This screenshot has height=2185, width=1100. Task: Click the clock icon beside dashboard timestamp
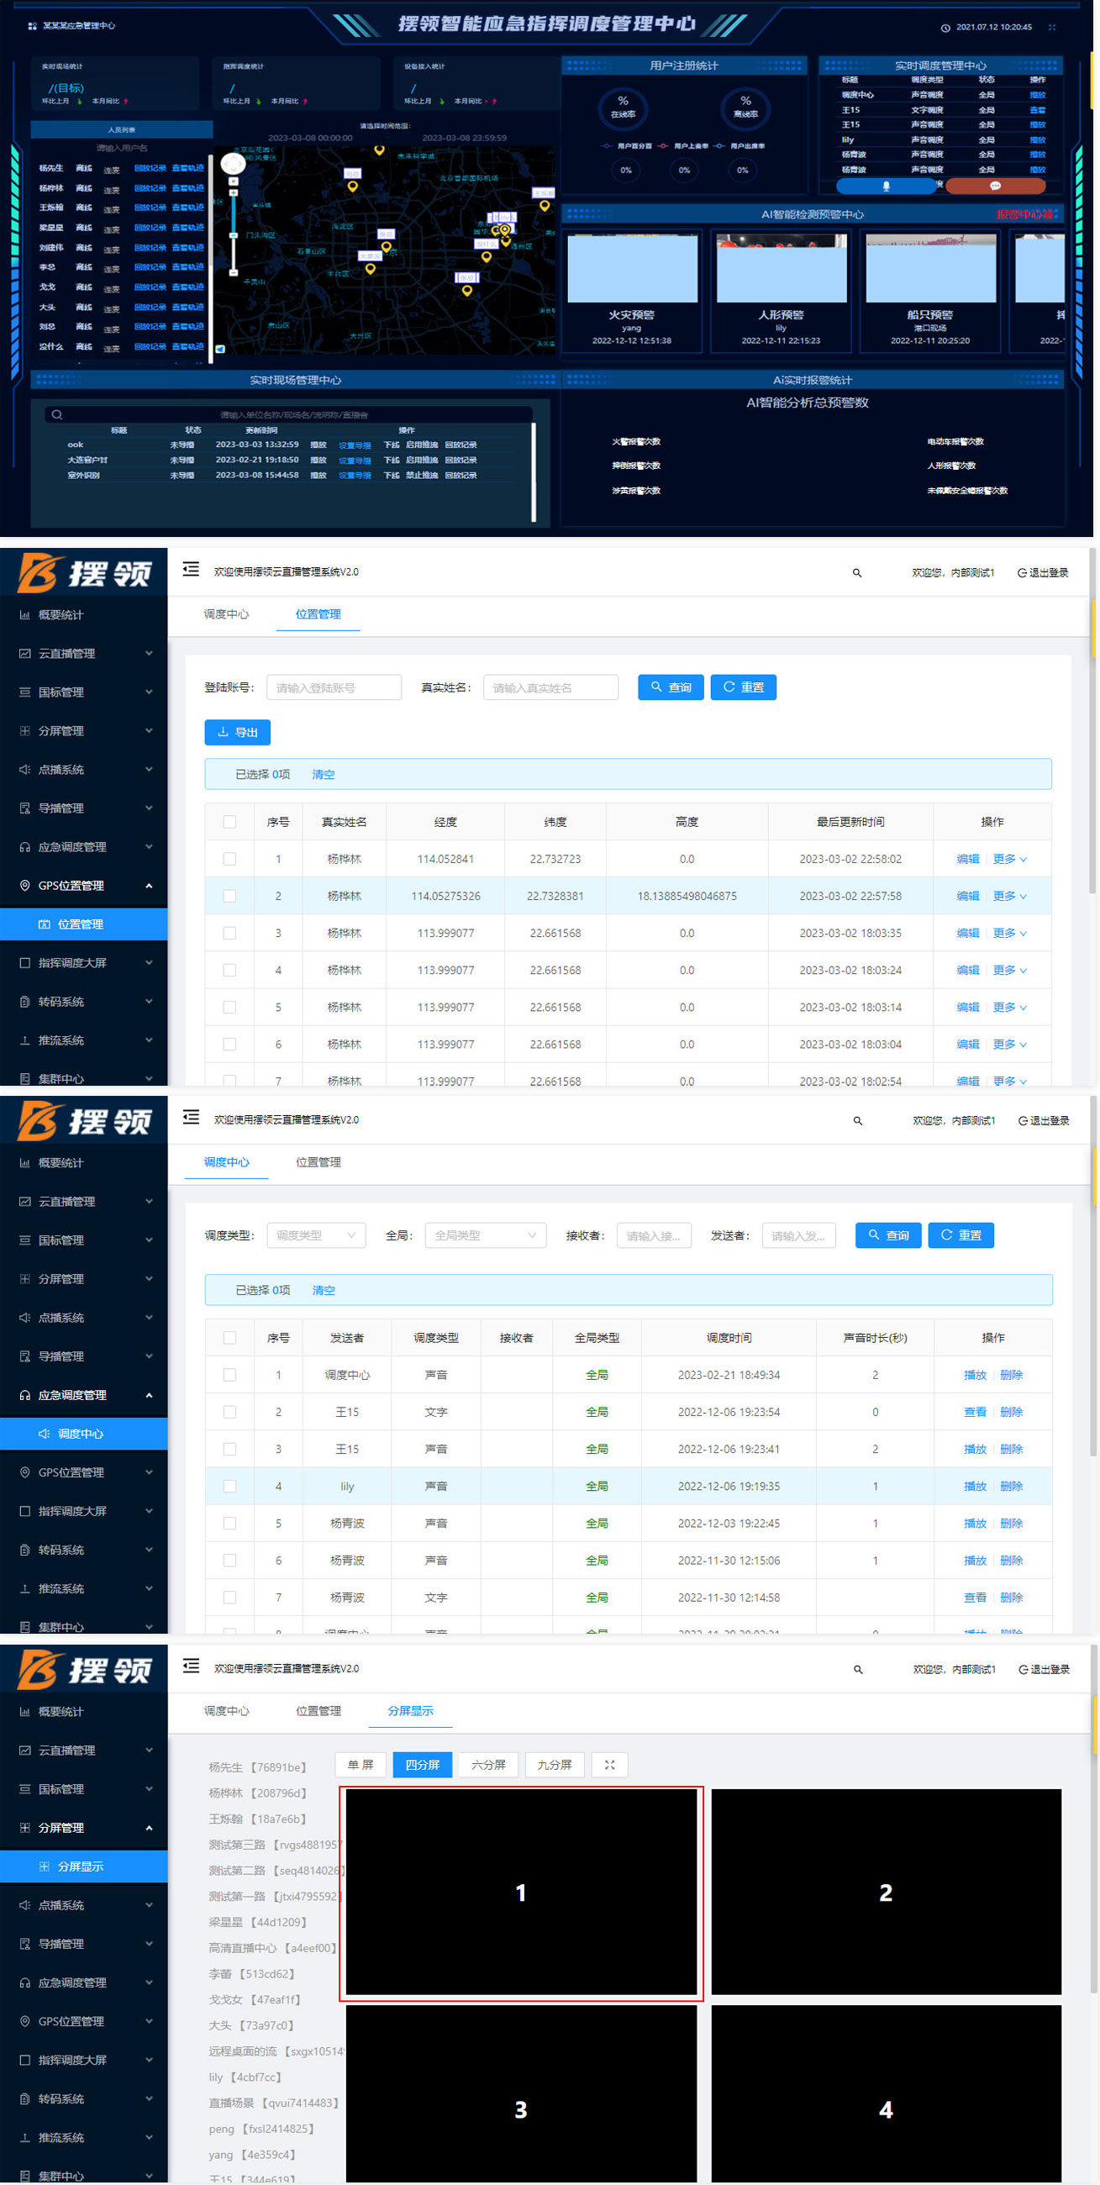coord(945,28)
